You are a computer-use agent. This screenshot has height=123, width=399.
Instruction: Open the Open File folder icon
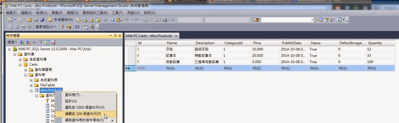29,20
